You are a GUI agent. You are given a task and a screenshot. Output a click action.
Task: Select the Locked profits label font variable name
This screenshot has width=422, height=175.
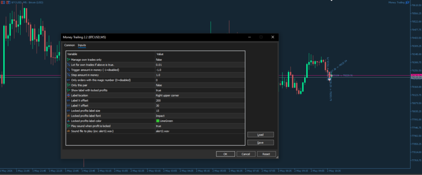coord(87,116)
